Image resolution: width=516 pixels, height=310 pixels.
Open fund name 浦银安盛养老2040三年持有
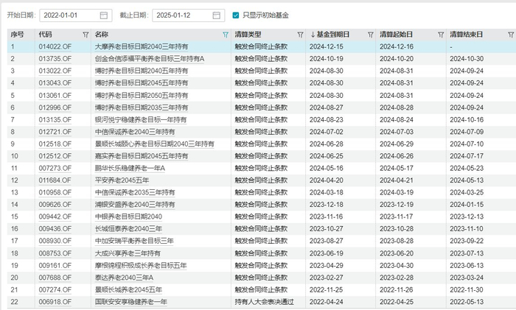(135, 205)
